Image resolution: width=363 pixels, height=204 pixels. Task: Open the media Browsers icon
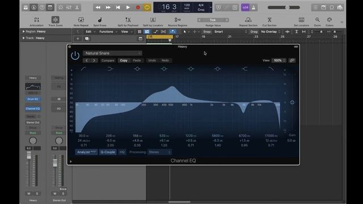[340, 7]
